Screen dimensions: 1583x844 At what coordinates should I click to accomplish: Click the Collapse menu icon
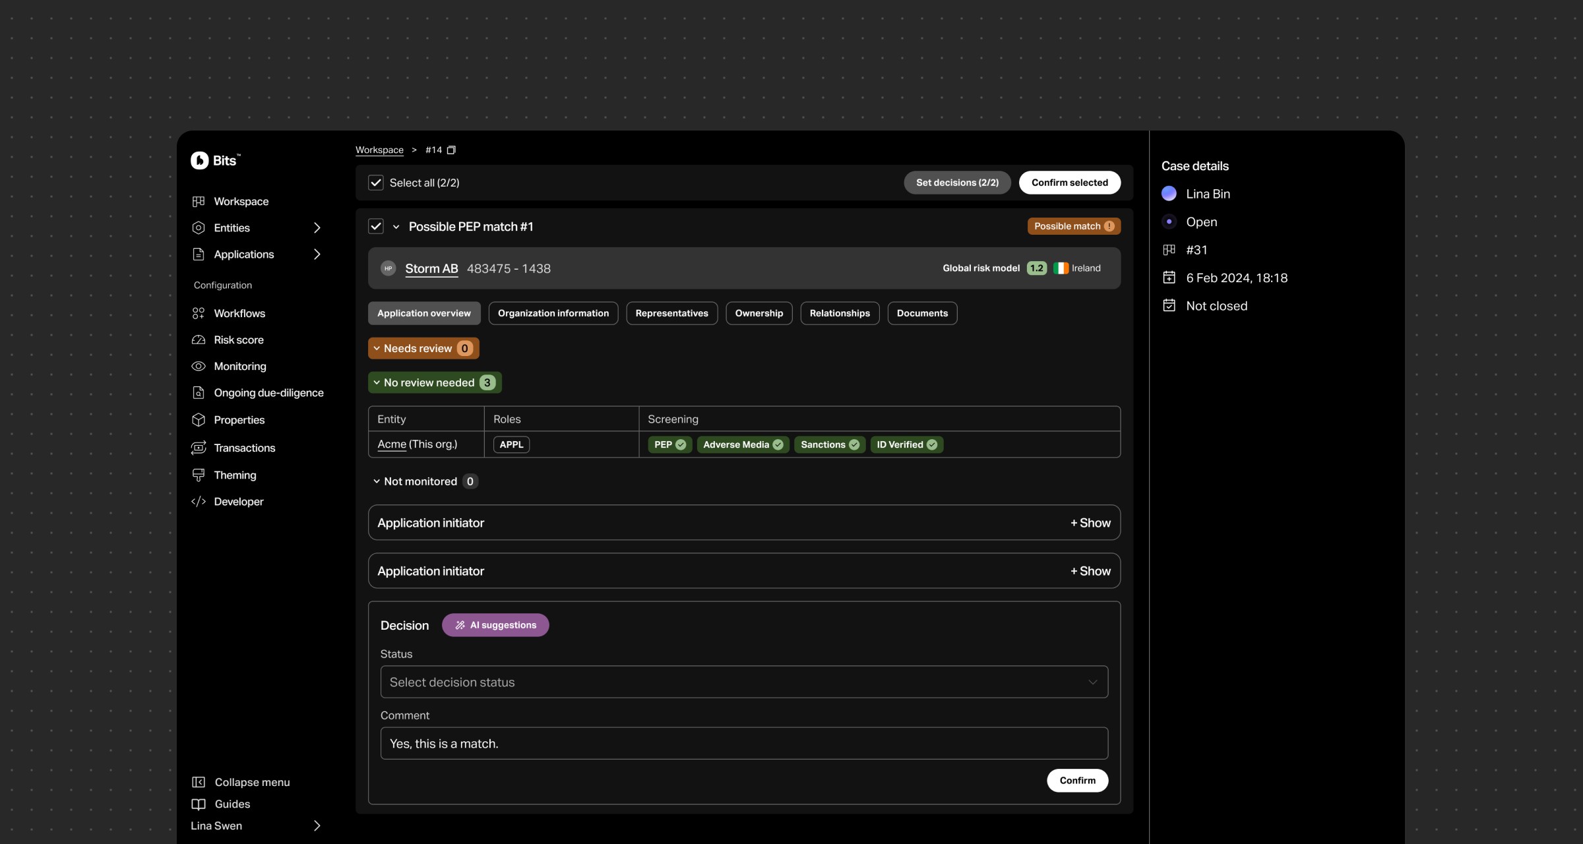199,782
